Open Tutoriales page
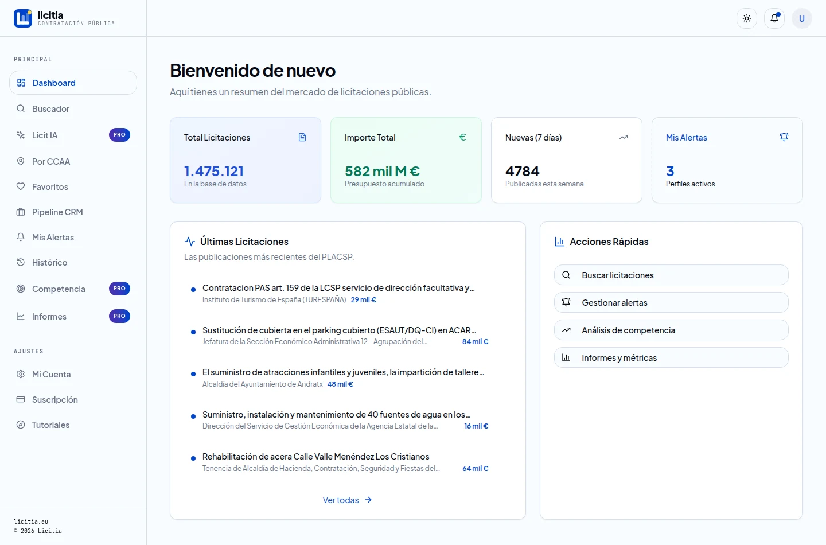 coord(73,425)
